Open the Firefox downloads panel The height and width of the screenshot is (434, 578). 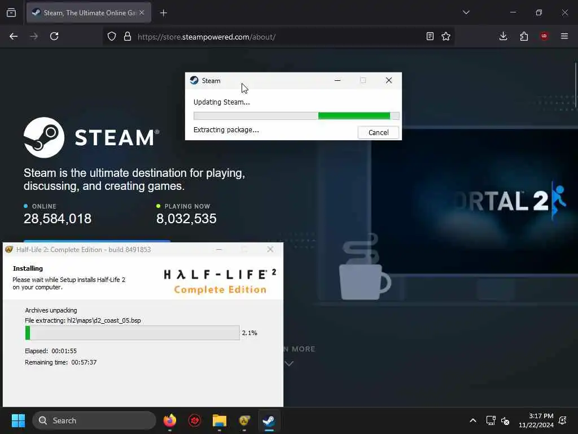click(503, 36)
